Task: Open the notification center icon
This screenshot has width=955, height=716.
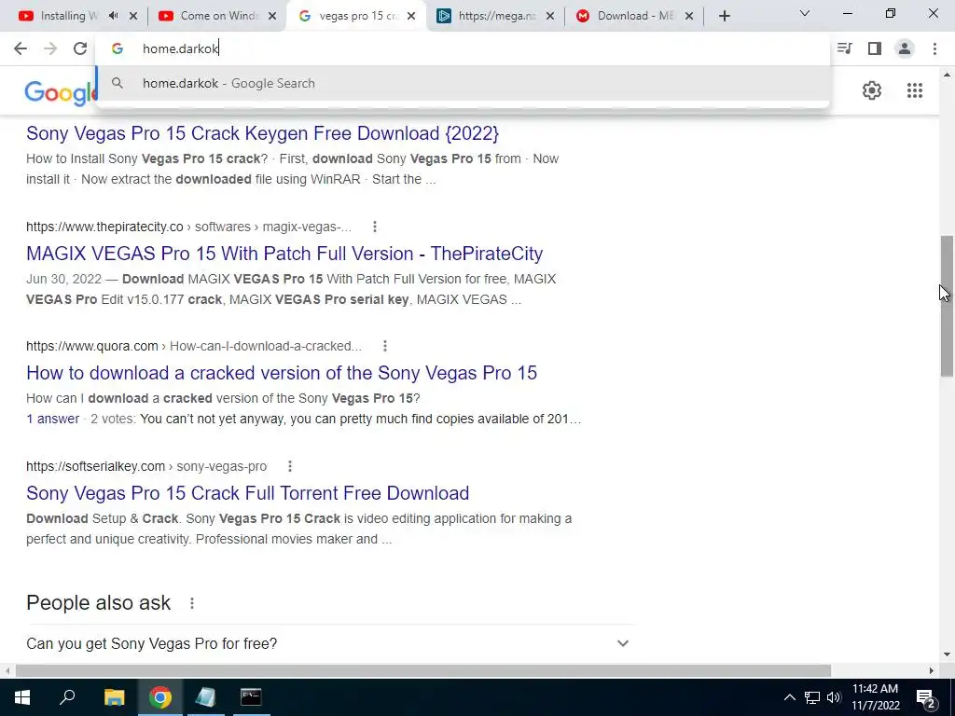Action: (926, 698)
